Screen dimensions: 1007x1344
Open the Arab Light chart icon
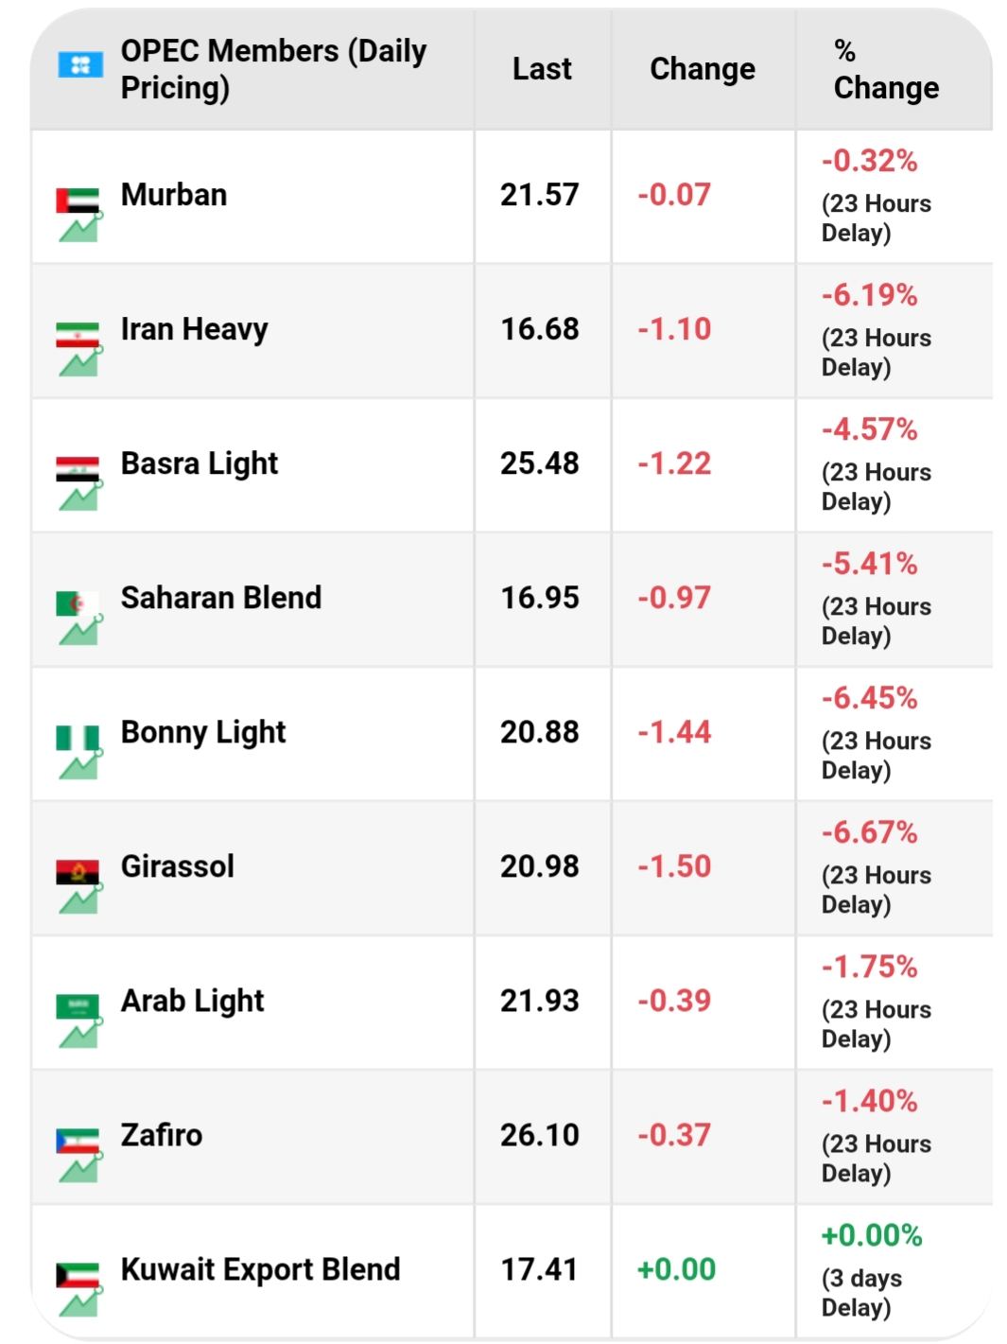[x=80, y=1034]
